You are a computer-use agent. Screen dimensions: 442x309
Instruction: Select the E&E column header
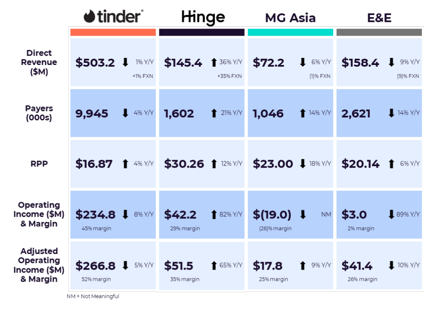379,18
